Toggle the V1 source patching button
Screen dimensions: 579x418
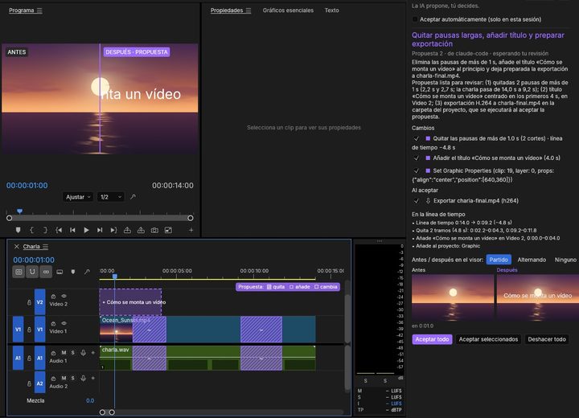point(18,329)
